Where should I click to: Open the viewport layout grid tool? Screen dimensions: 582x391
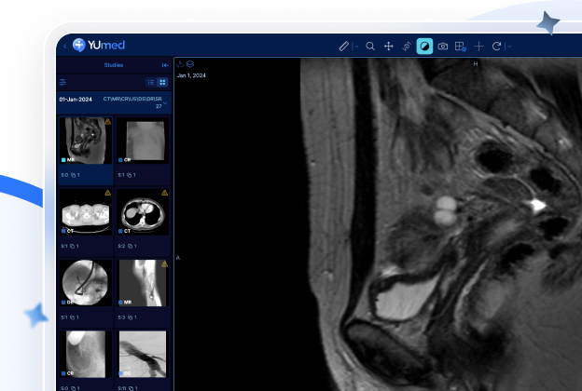tap(461, 47)
